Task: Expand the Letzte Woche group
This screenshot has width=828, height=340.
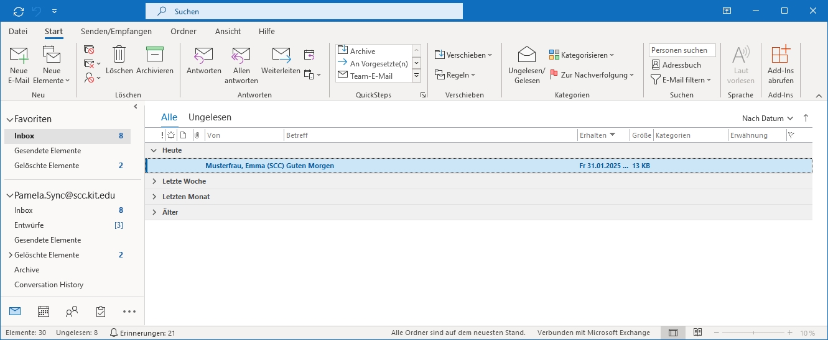Action: click(154, 181)
